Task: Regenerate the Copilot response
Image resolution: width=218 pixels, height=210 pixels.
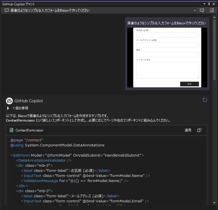Action: (x=205, y=100)
